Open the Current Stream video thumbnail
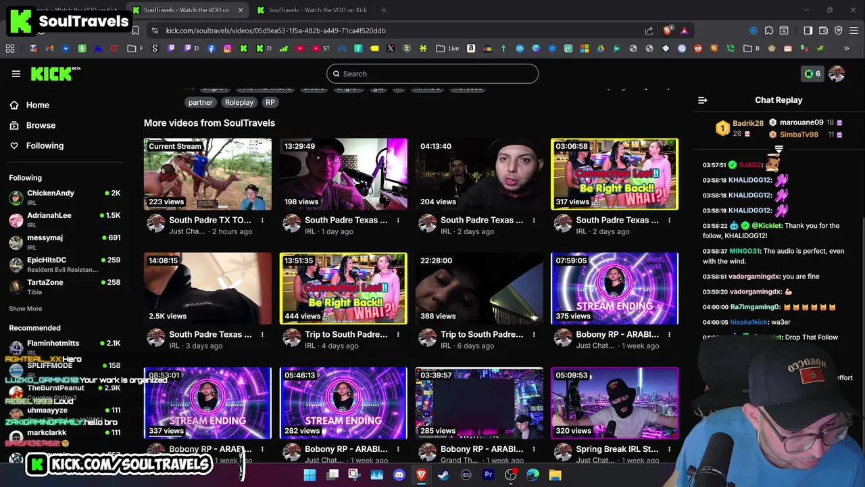 click(x=207, y=174)
